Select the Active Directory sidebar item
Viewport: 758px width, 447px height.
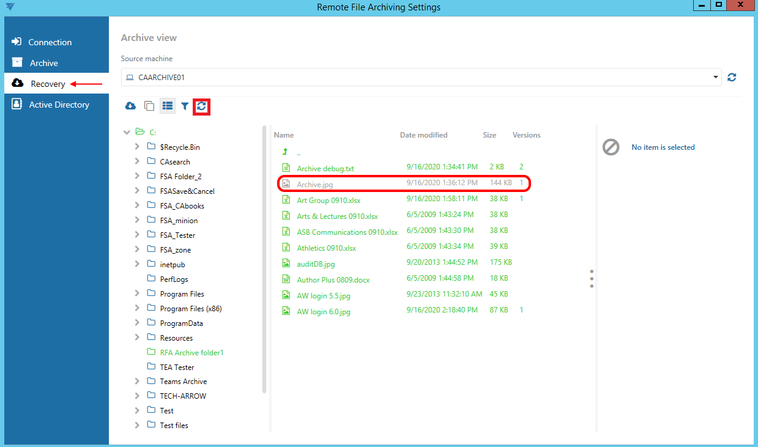click(x=59, y=105)
